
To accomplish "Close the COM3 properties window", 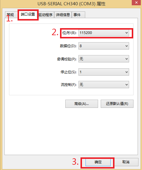I will point(136,3).
